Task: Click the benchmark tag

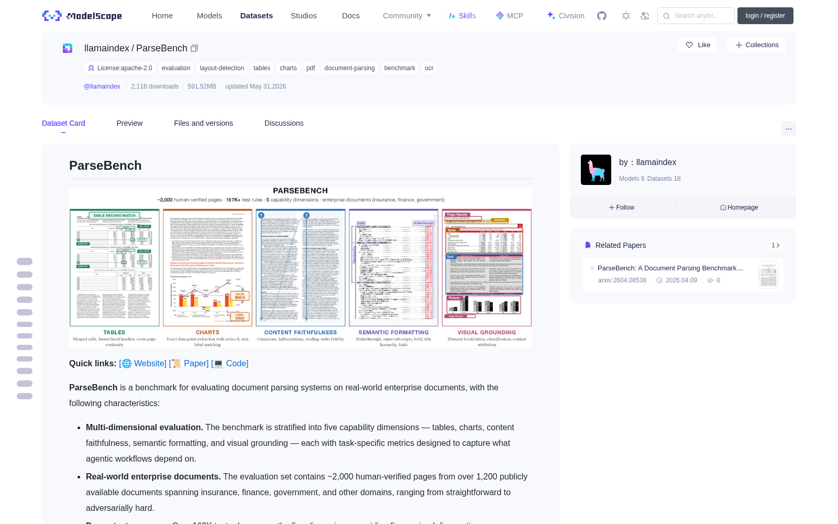Action: point(400,68)
